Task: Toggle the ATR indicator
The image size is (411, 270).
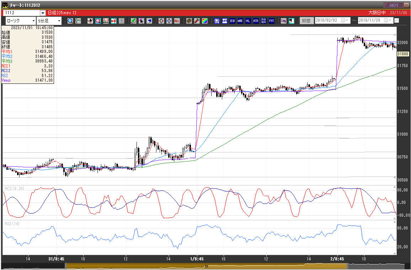Action: (x=256, y=21)
